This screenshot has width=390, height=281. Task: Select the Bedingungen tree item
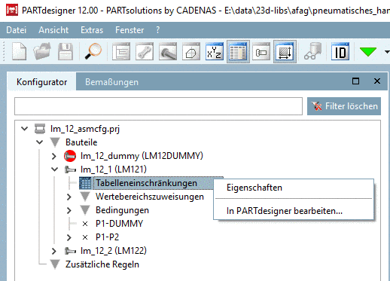(122, 210)
